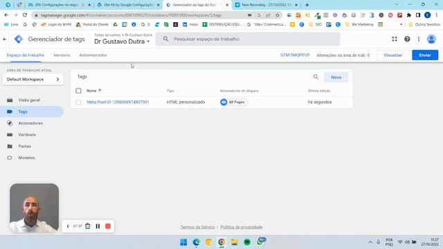Click the blue Enviar button
This screenshot has width=443, height=249.
tap(425, 55)
